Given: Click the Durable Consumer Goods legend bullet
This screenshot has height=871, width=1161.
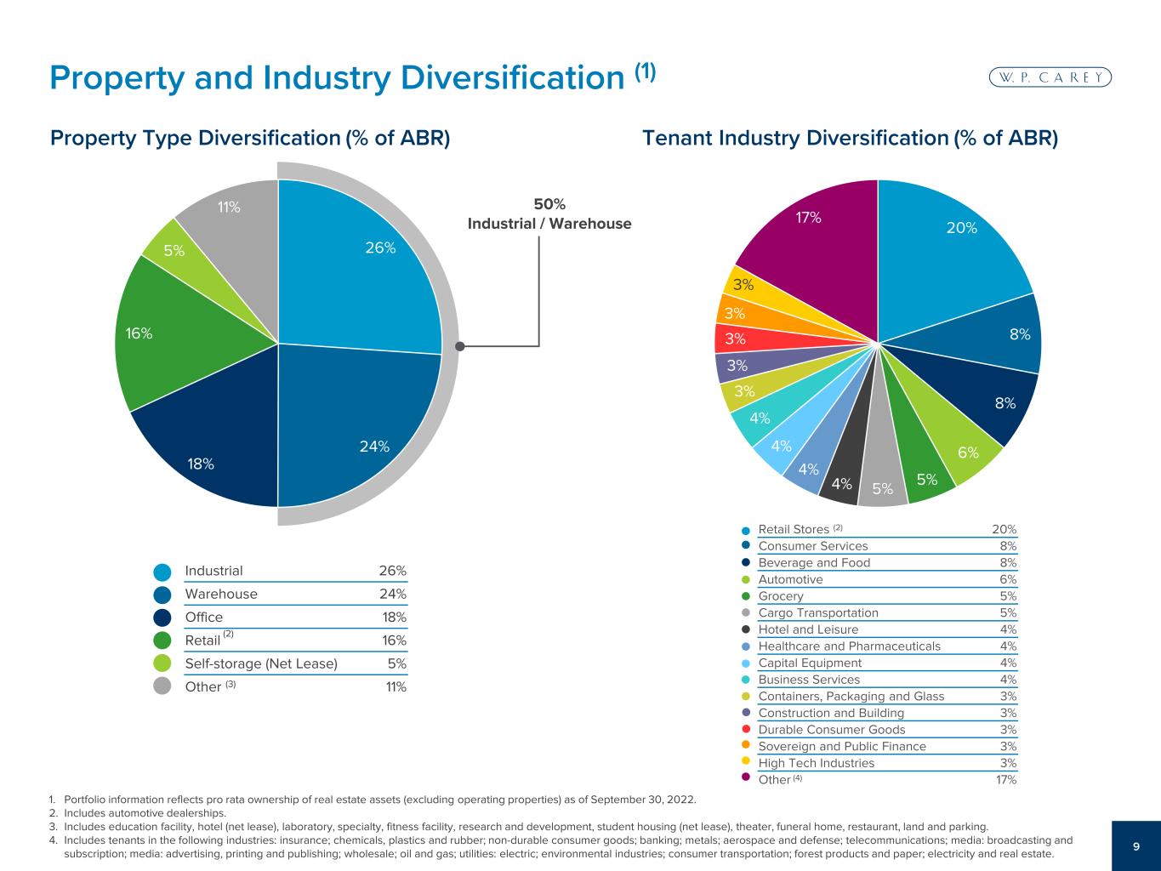Looking at the screenshot, I should [x=746, y=729].
